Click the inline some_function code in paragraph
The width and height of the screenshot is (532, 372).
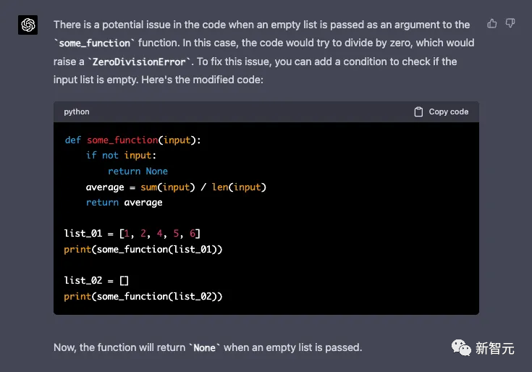[94, 43]
